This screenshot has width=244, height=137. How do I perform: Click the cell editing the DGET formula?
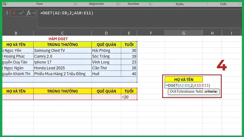coord(184,85)
